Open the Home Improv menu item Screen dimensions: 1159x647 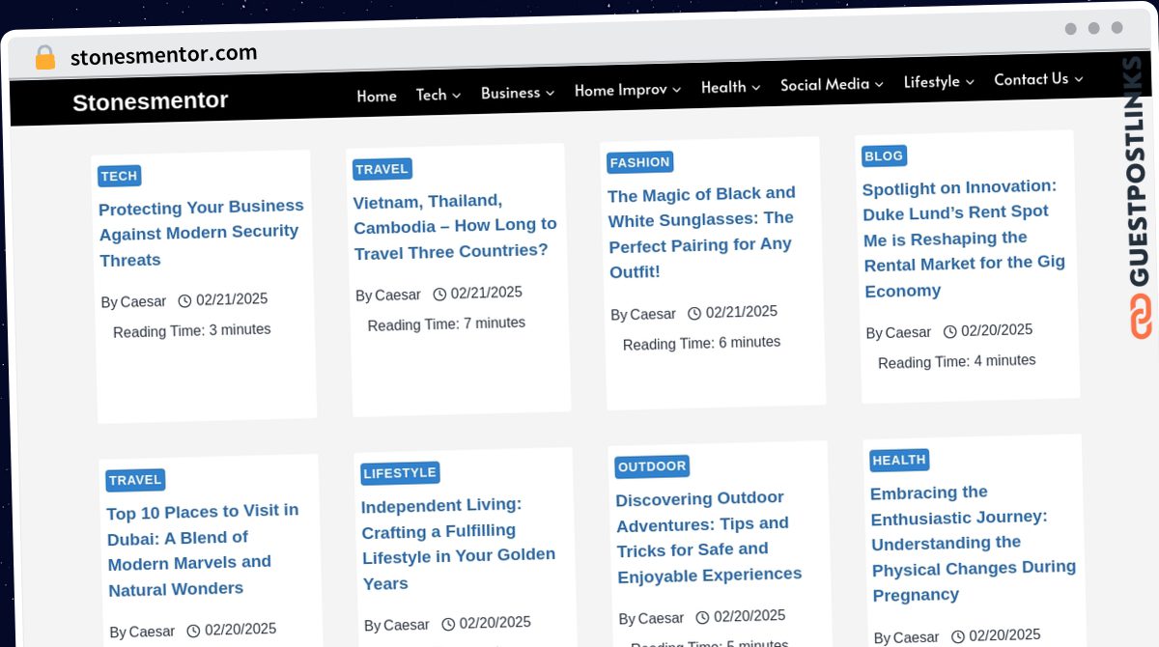tap(620, 90)
